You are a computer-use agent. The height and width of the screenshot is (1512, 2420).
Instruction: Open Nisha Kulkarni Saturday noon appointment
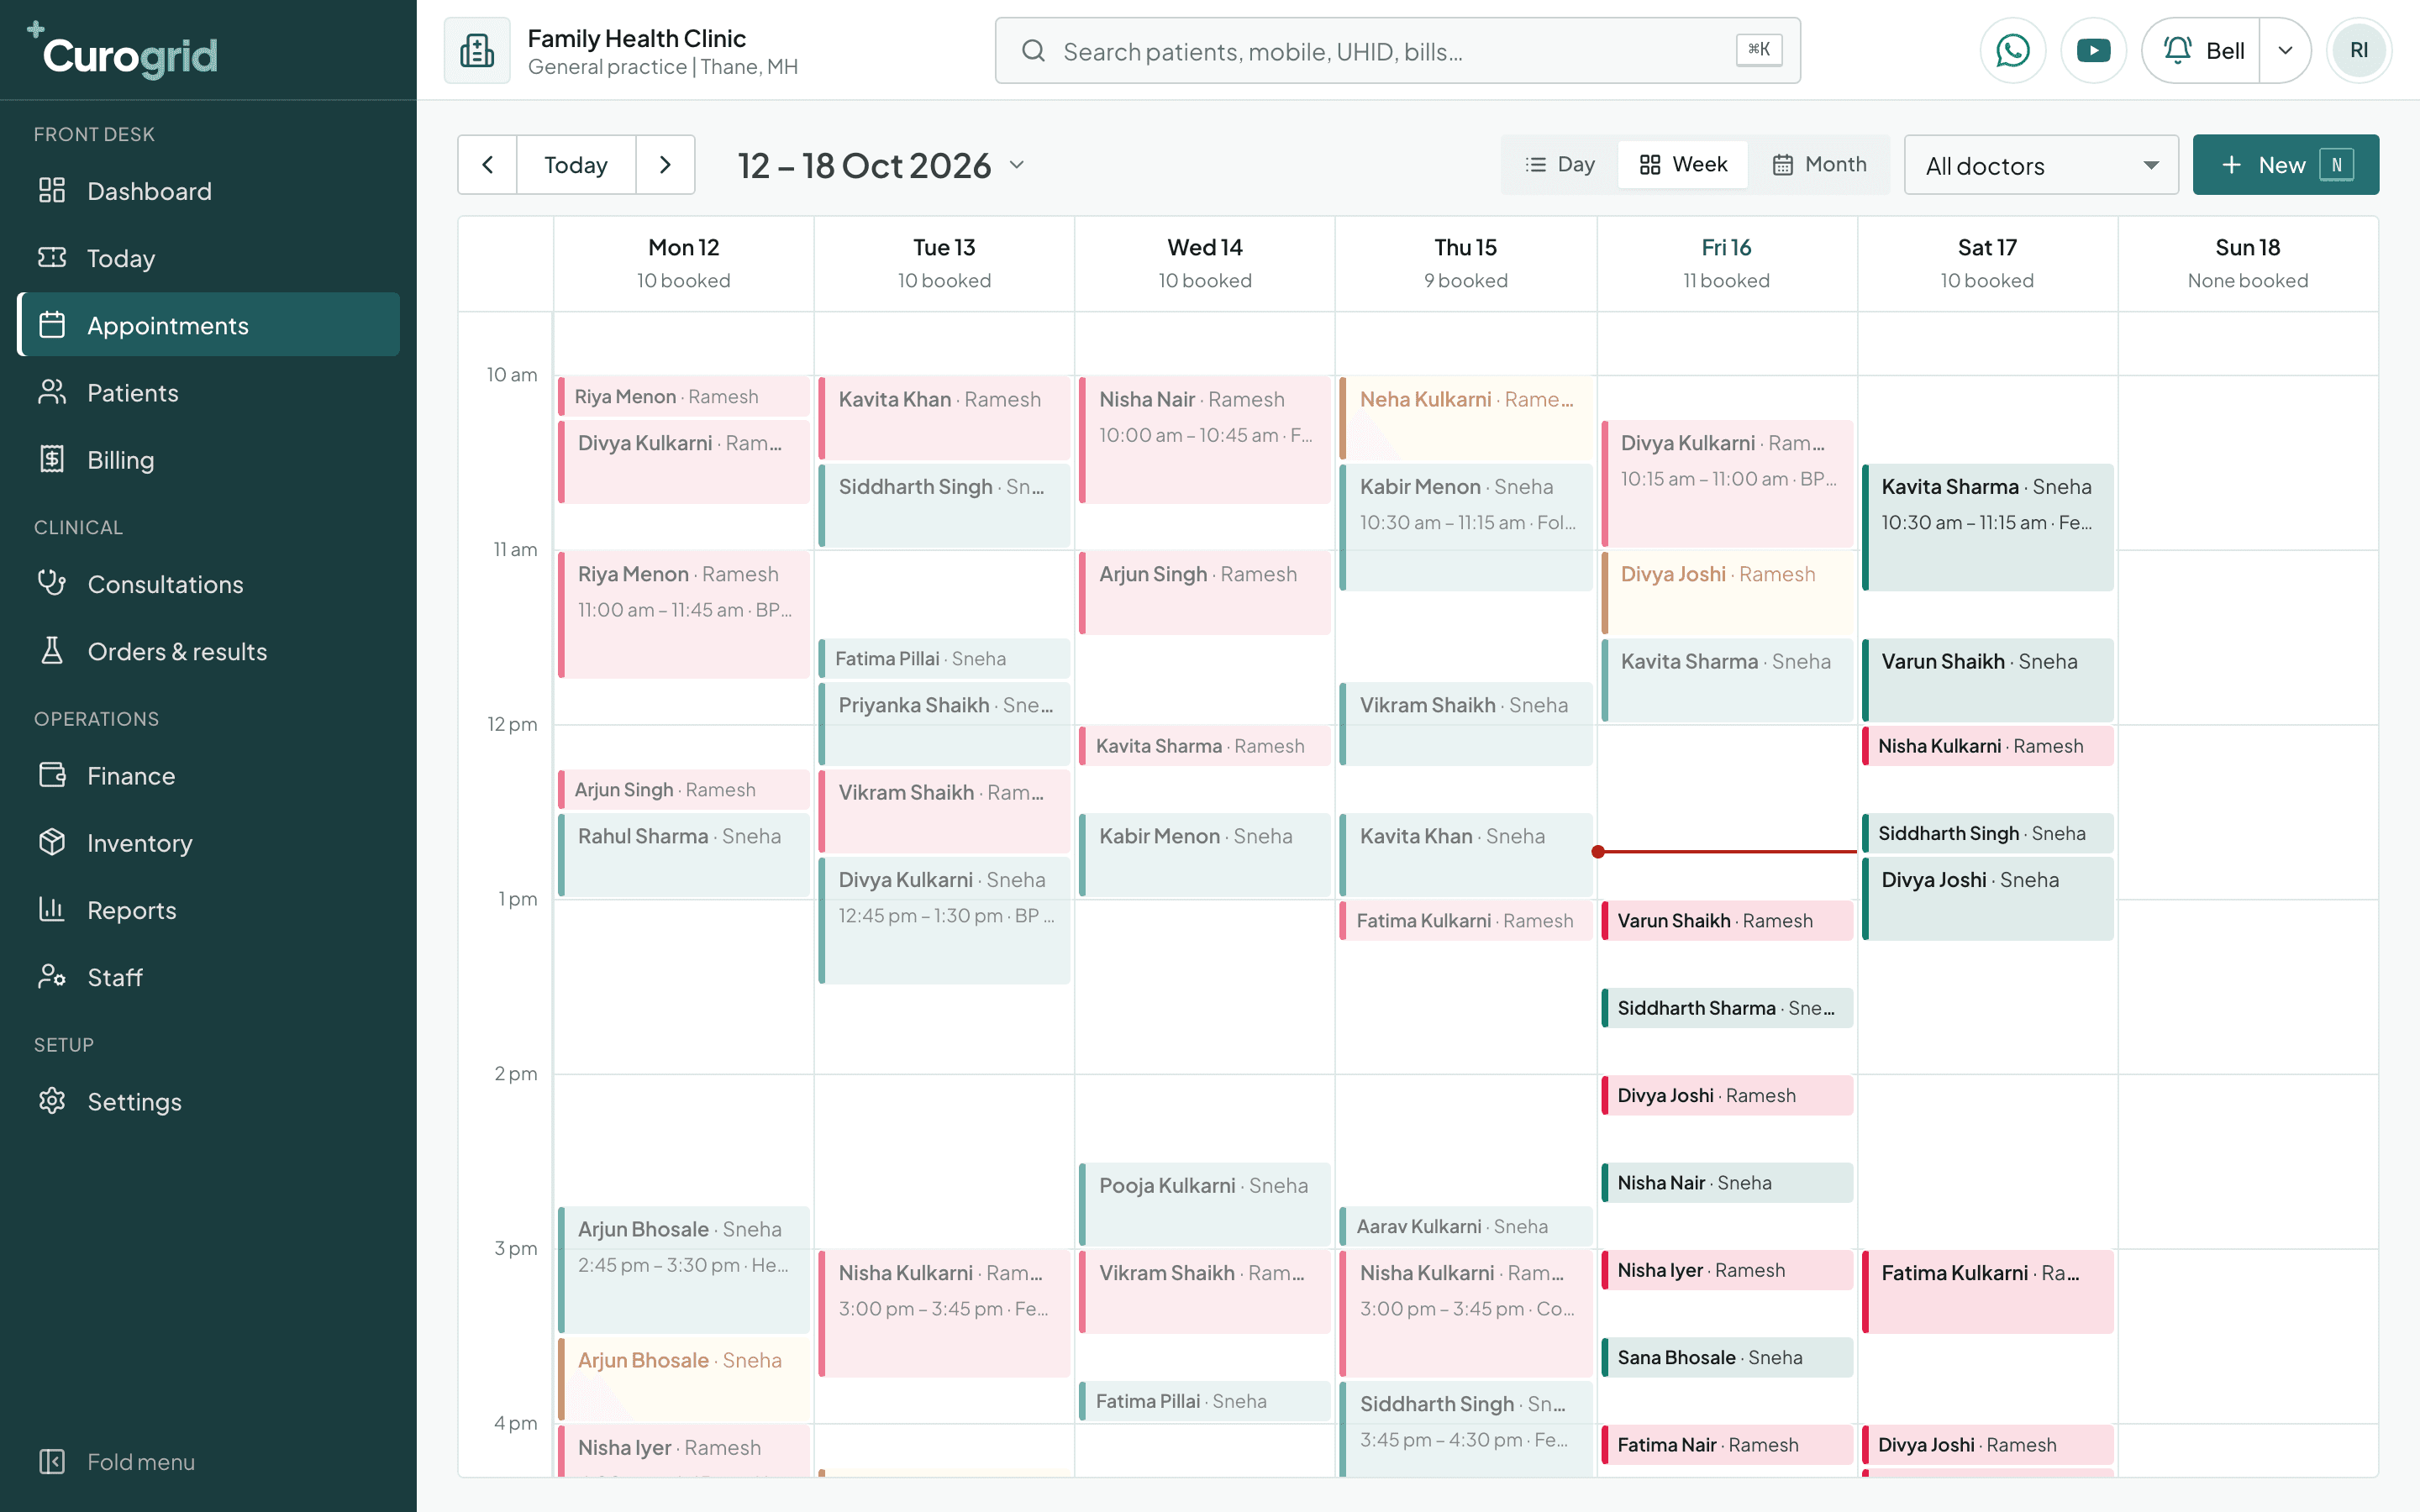1988,746
